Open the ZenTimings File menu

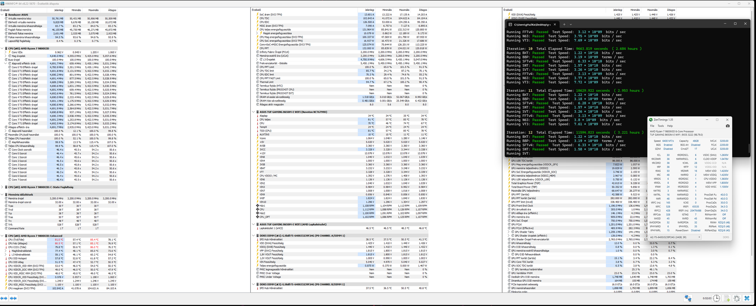pyautogui.click(x=652, y=126)
